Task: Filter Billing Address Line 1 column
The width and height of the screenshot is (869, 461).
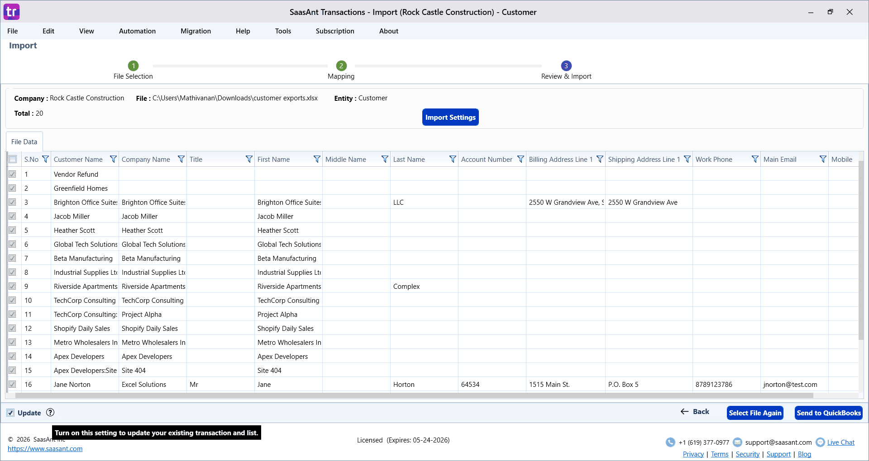Action: [x=600, y=159]
